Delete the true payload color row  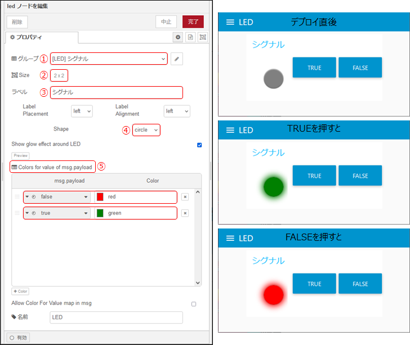185,213
